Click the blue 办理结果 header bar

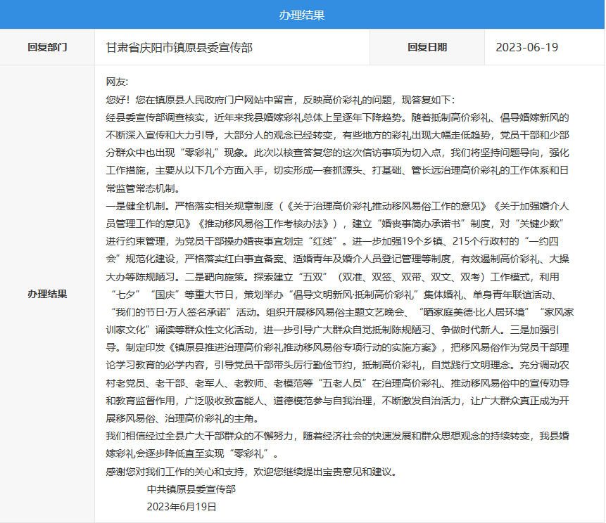[303, 13]
